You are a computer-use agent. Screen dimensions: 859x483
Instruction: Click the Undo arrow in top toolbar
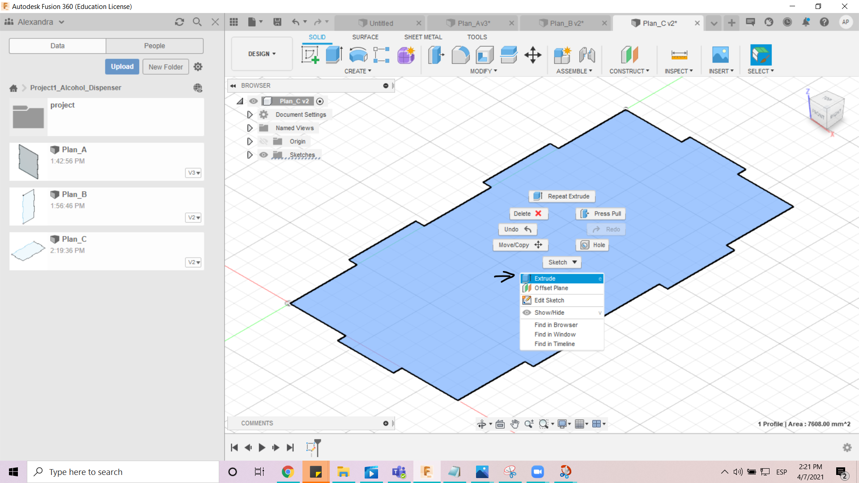pos(295,22)
